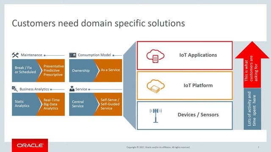Select the 'Central Service' block
Screen dimensions: 271x152
click(83, 104)
